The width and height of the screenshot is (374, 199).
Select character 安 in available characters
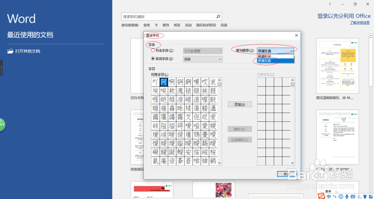click(x=188, y=152)
